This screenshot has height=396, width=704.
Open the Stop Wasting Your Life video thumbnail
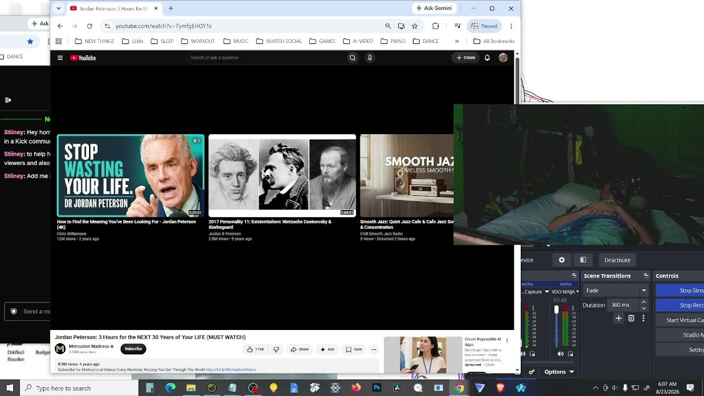[130, 175]
